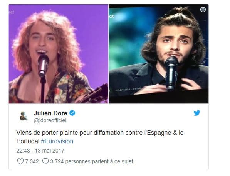Open 3 724 personnes parlent à ce sujet

(x=92, y=161)
